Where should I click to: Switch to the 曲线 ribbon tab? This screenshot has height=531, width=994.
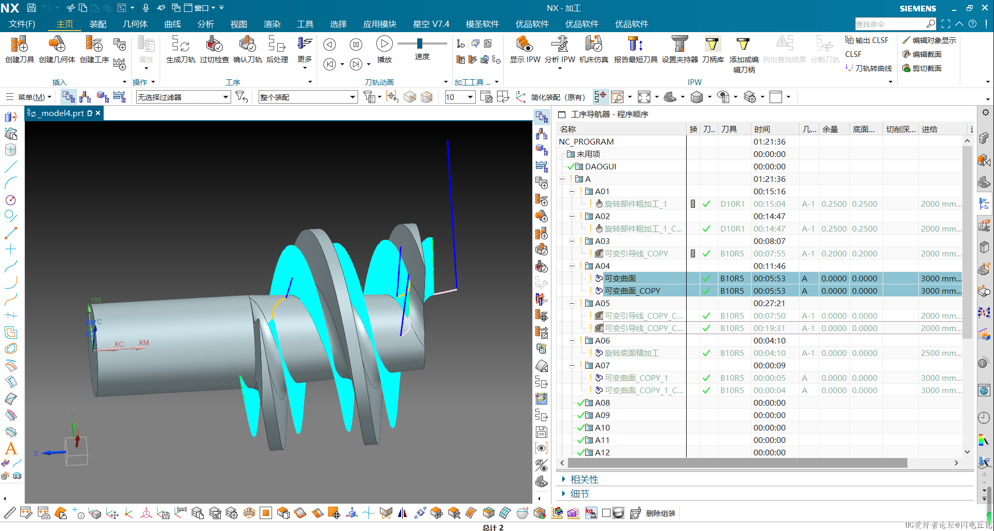173,24
